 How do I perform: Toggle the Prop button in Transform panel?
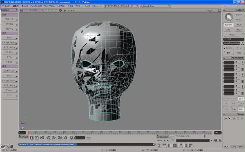[x=234, y=109]
